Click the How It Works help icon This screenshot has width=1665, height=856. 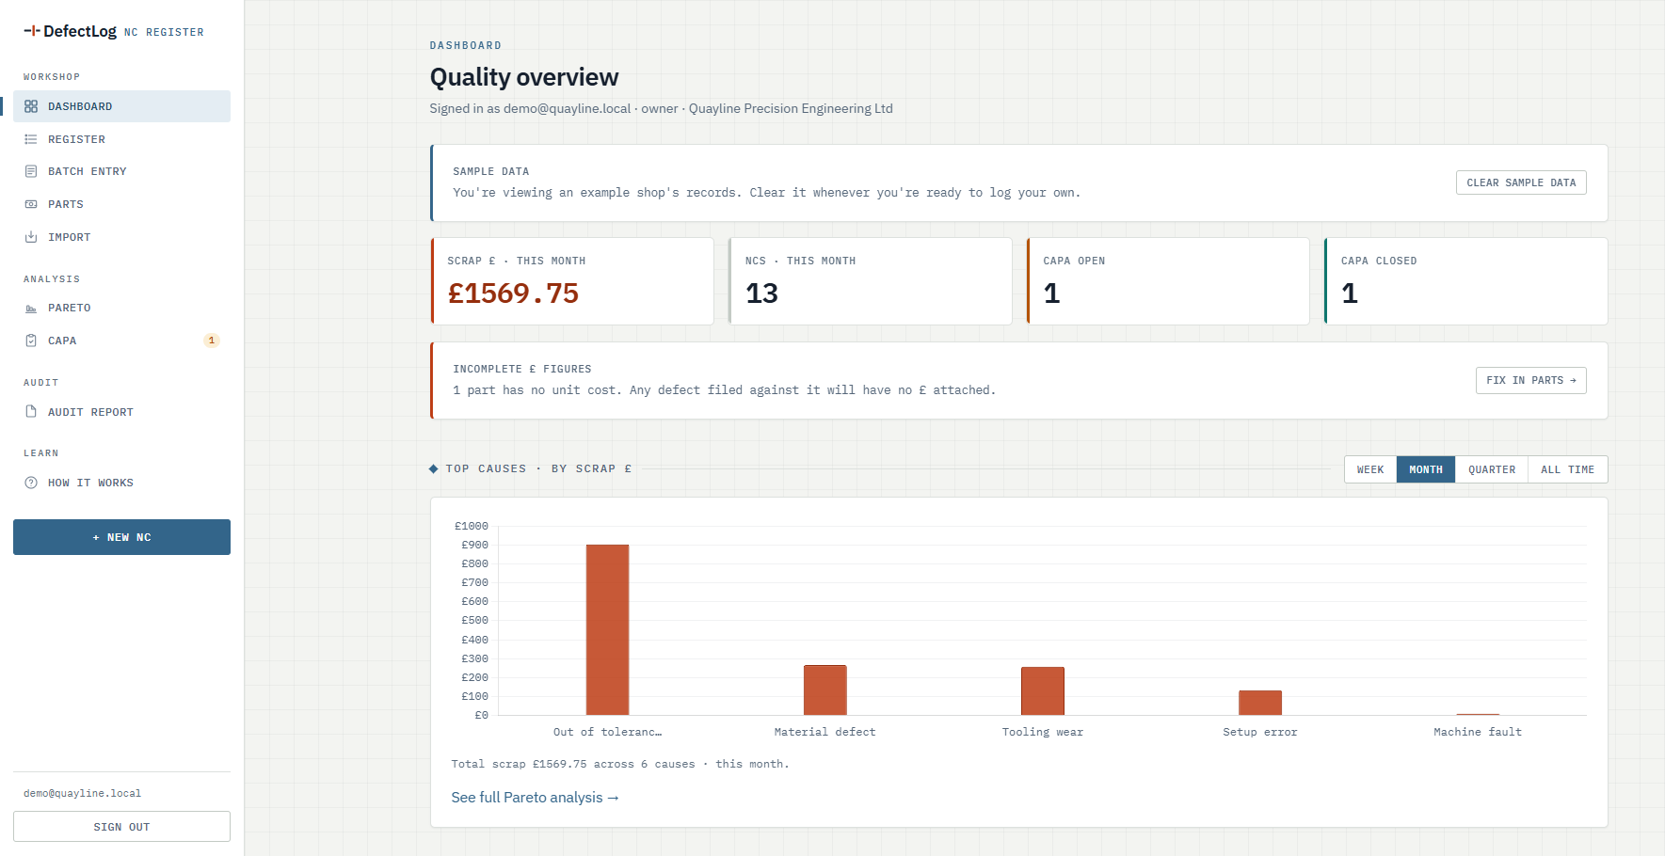[x=31, y=483]
